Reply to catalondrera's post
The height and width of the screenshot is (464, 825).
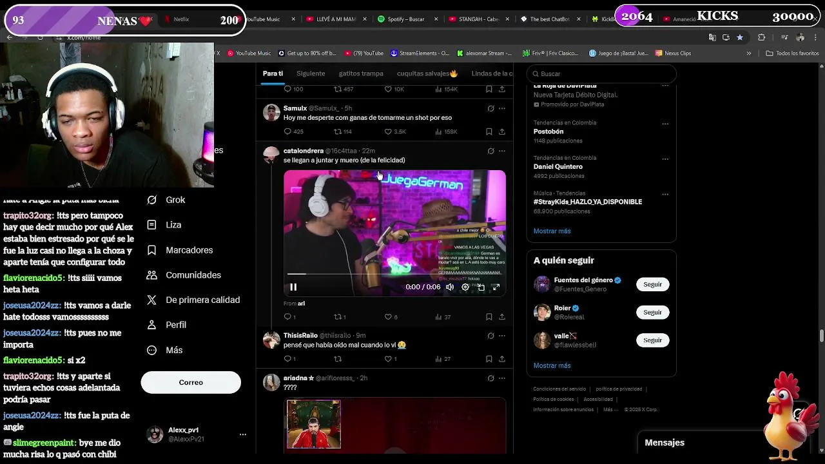[289, 316]
